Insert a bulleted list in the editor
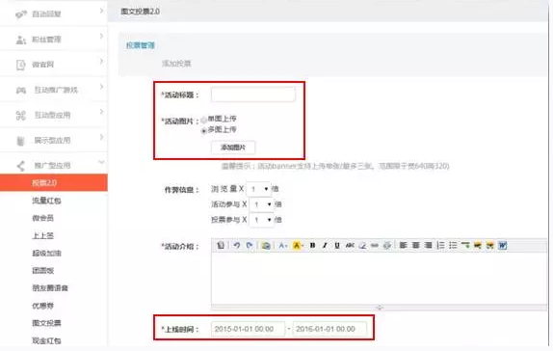Image resolution: width=553 pixels, height=351 pixels. [x=453, y=245]
